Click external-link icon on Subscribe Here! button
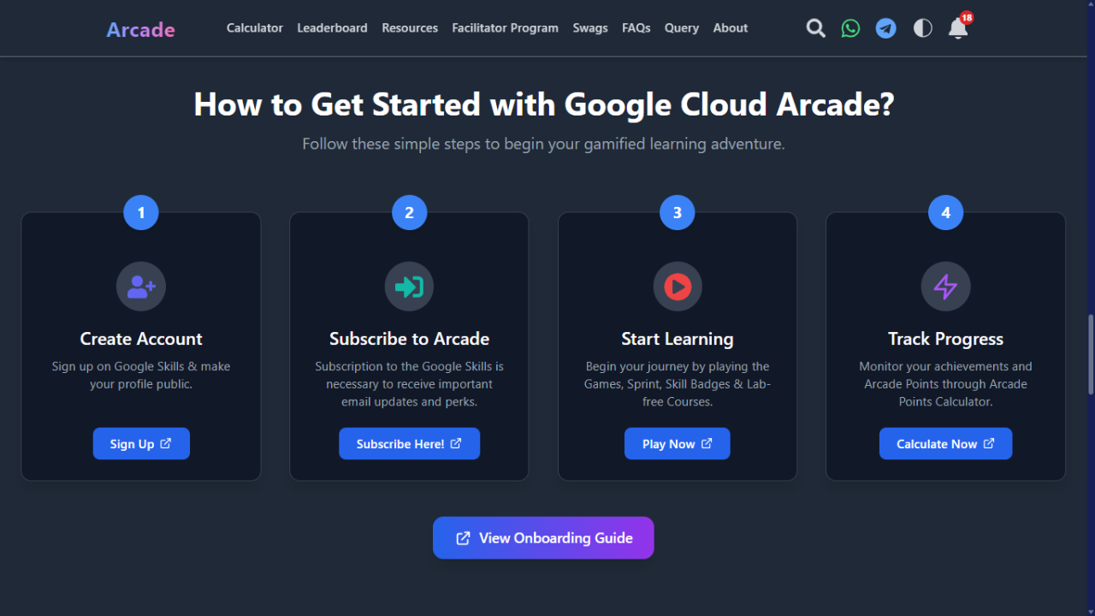Screen dimensions: 1095x616 pos(456,443)
